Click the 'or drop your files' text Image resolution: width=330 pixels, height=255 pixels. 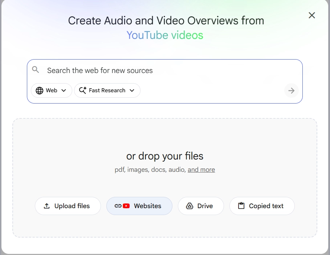coord(165,156)
